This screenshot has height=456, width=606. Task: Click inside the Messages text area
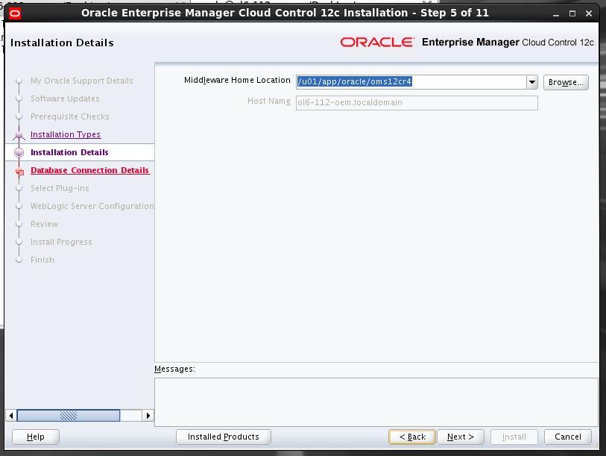click(x=376, y=402)
